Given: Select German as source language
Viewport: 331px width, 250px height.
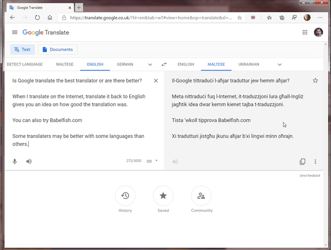Looking at the screenshot, I should click(x=125, y=64).
